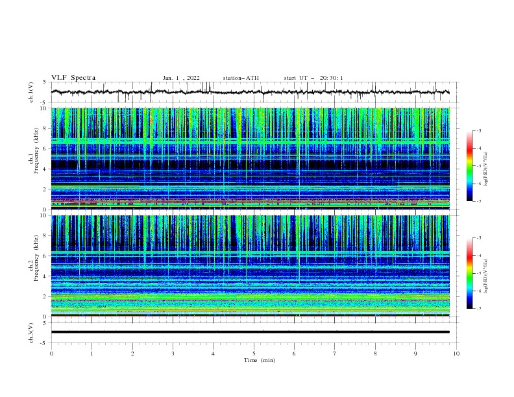Viewport: 514px width, 397px height.
Task: Click time axis tick label "7"
Action: (x=335, y=354)
